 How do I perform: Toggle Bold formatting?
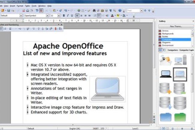click(x=64, y=16)
